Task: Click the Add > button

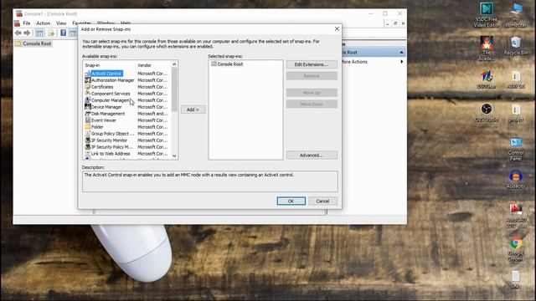Action: (193, 110)
